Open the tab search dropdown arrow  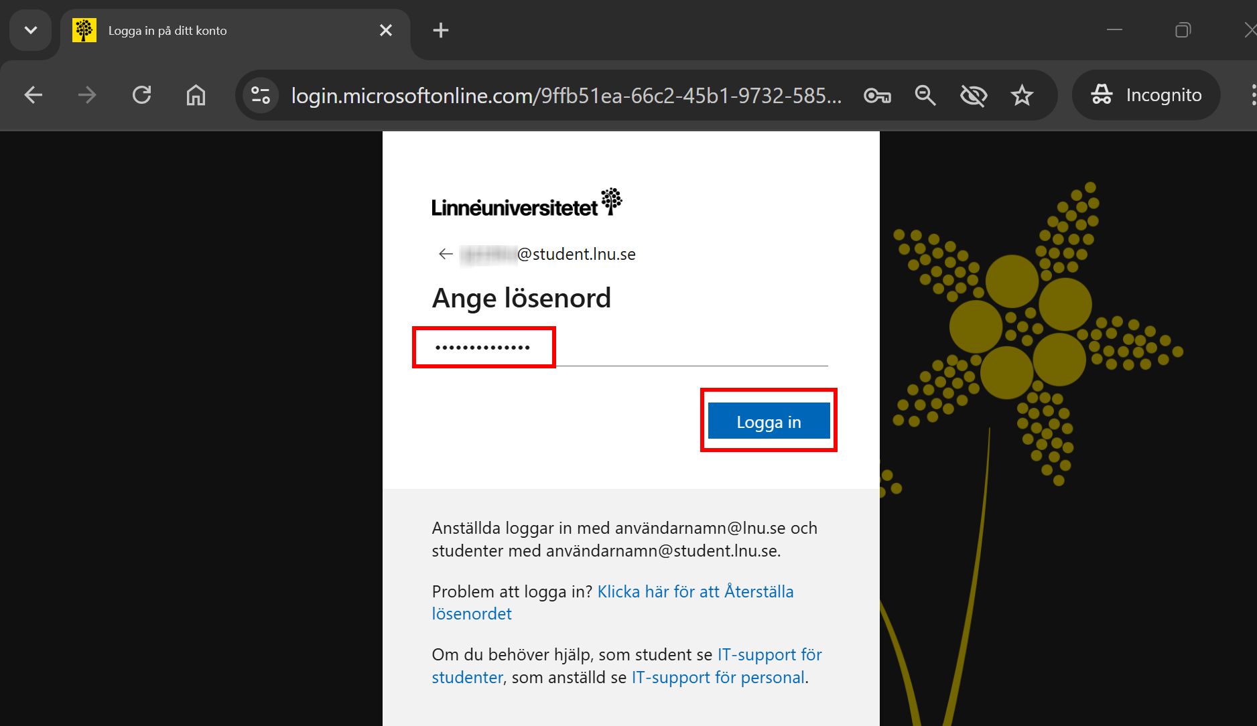[x=31, y=30]
